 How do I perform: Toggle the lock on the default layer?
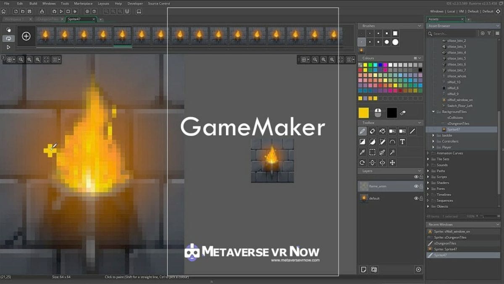click(421, 198)
